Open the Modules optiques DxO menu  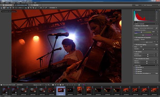[27, 3]
